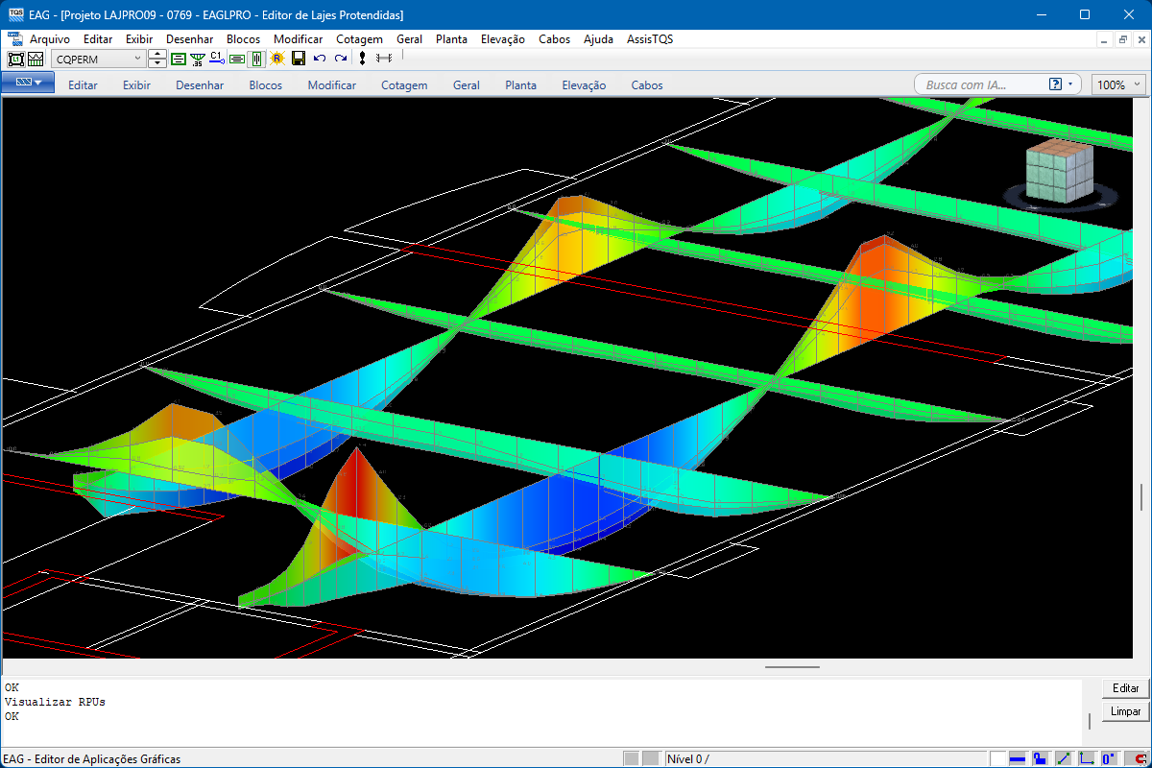
Task: Open the blue ribbon application menu dropdown
Action: click(x=27, y=84)
